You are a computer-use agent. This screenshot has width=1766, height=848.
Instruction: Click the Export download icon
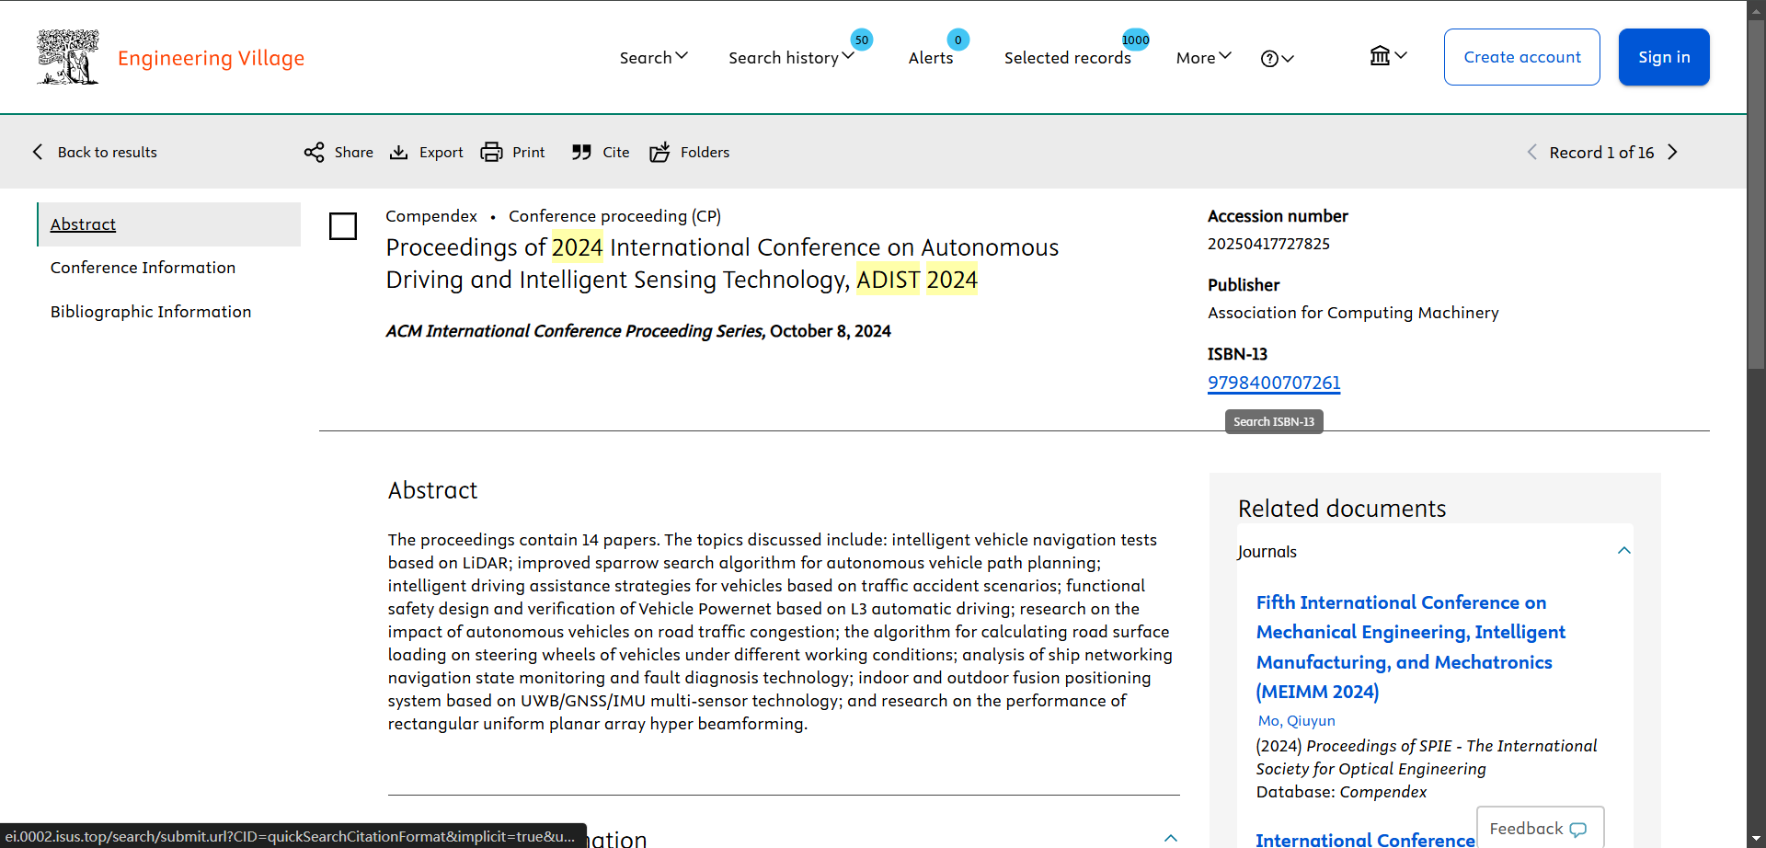pyautogui.click(x=399, y=152)
